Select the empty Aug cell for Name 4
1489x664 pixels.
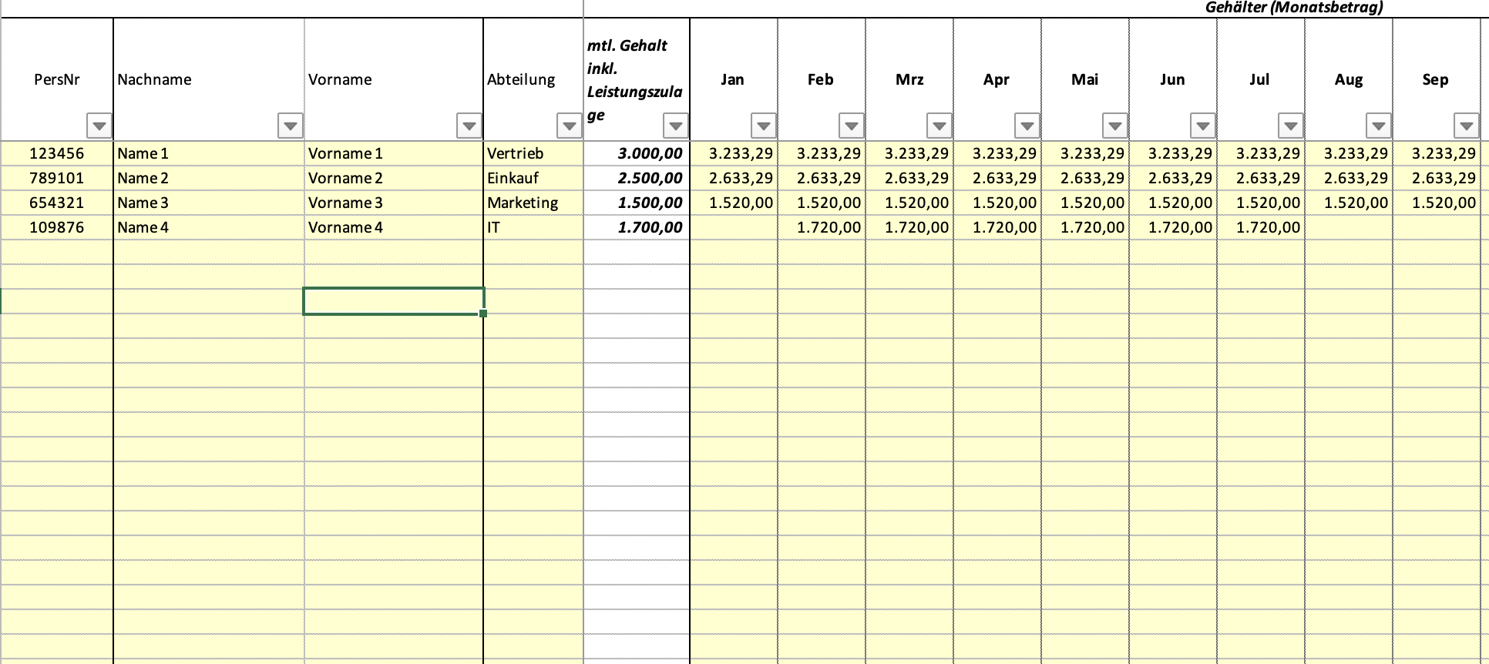[1349, 227]
